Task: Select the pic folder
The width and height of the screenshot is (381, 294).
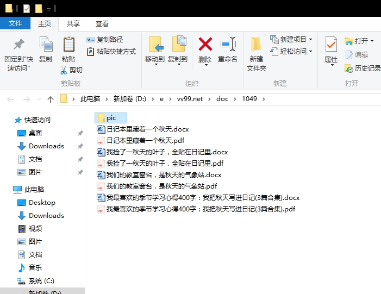Action: click(x=111, y=118)
